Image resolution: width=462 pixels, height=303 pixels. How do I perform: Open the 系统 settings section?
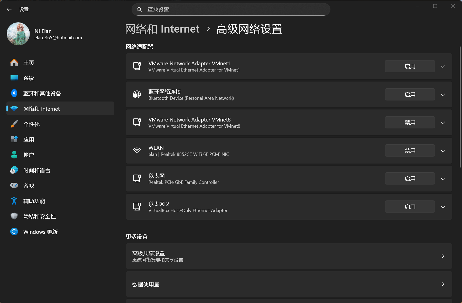click(29, 78)
